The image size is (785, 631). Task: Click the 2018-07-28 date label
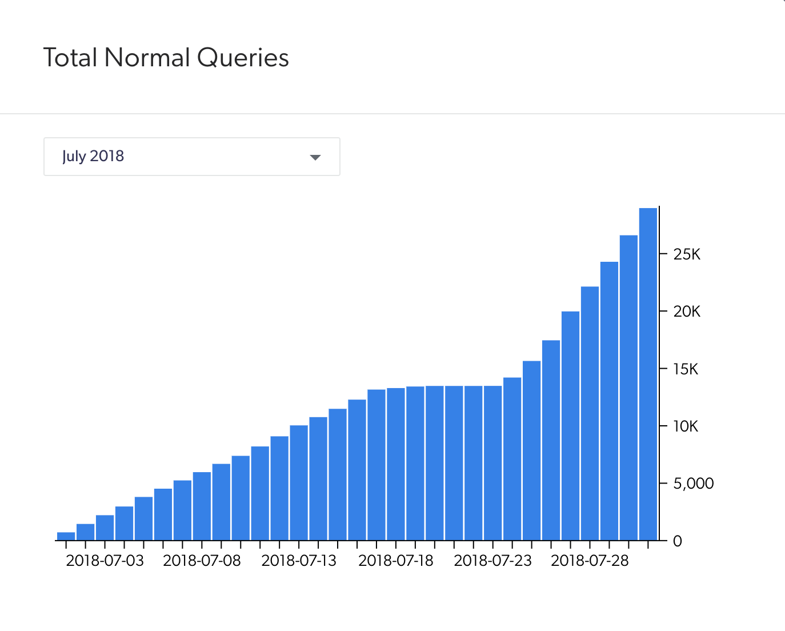(590, 561)
